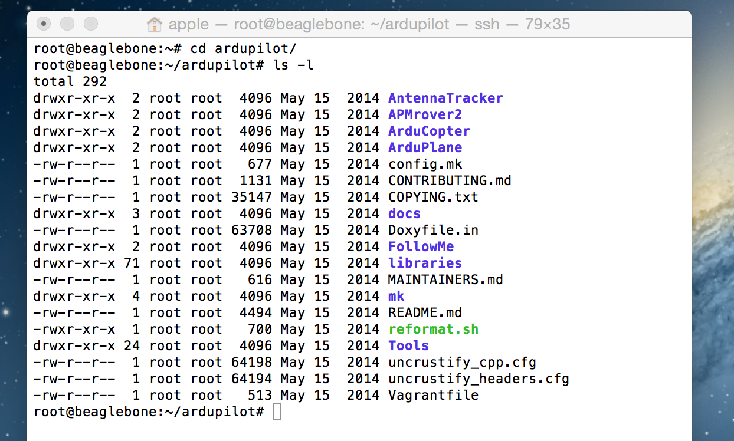The image size is (734, 441).
Task: Click the AntennaTracker directory name
Action: 445,98
